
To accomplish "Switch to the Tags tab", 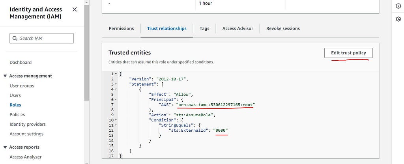I will 204,28.
